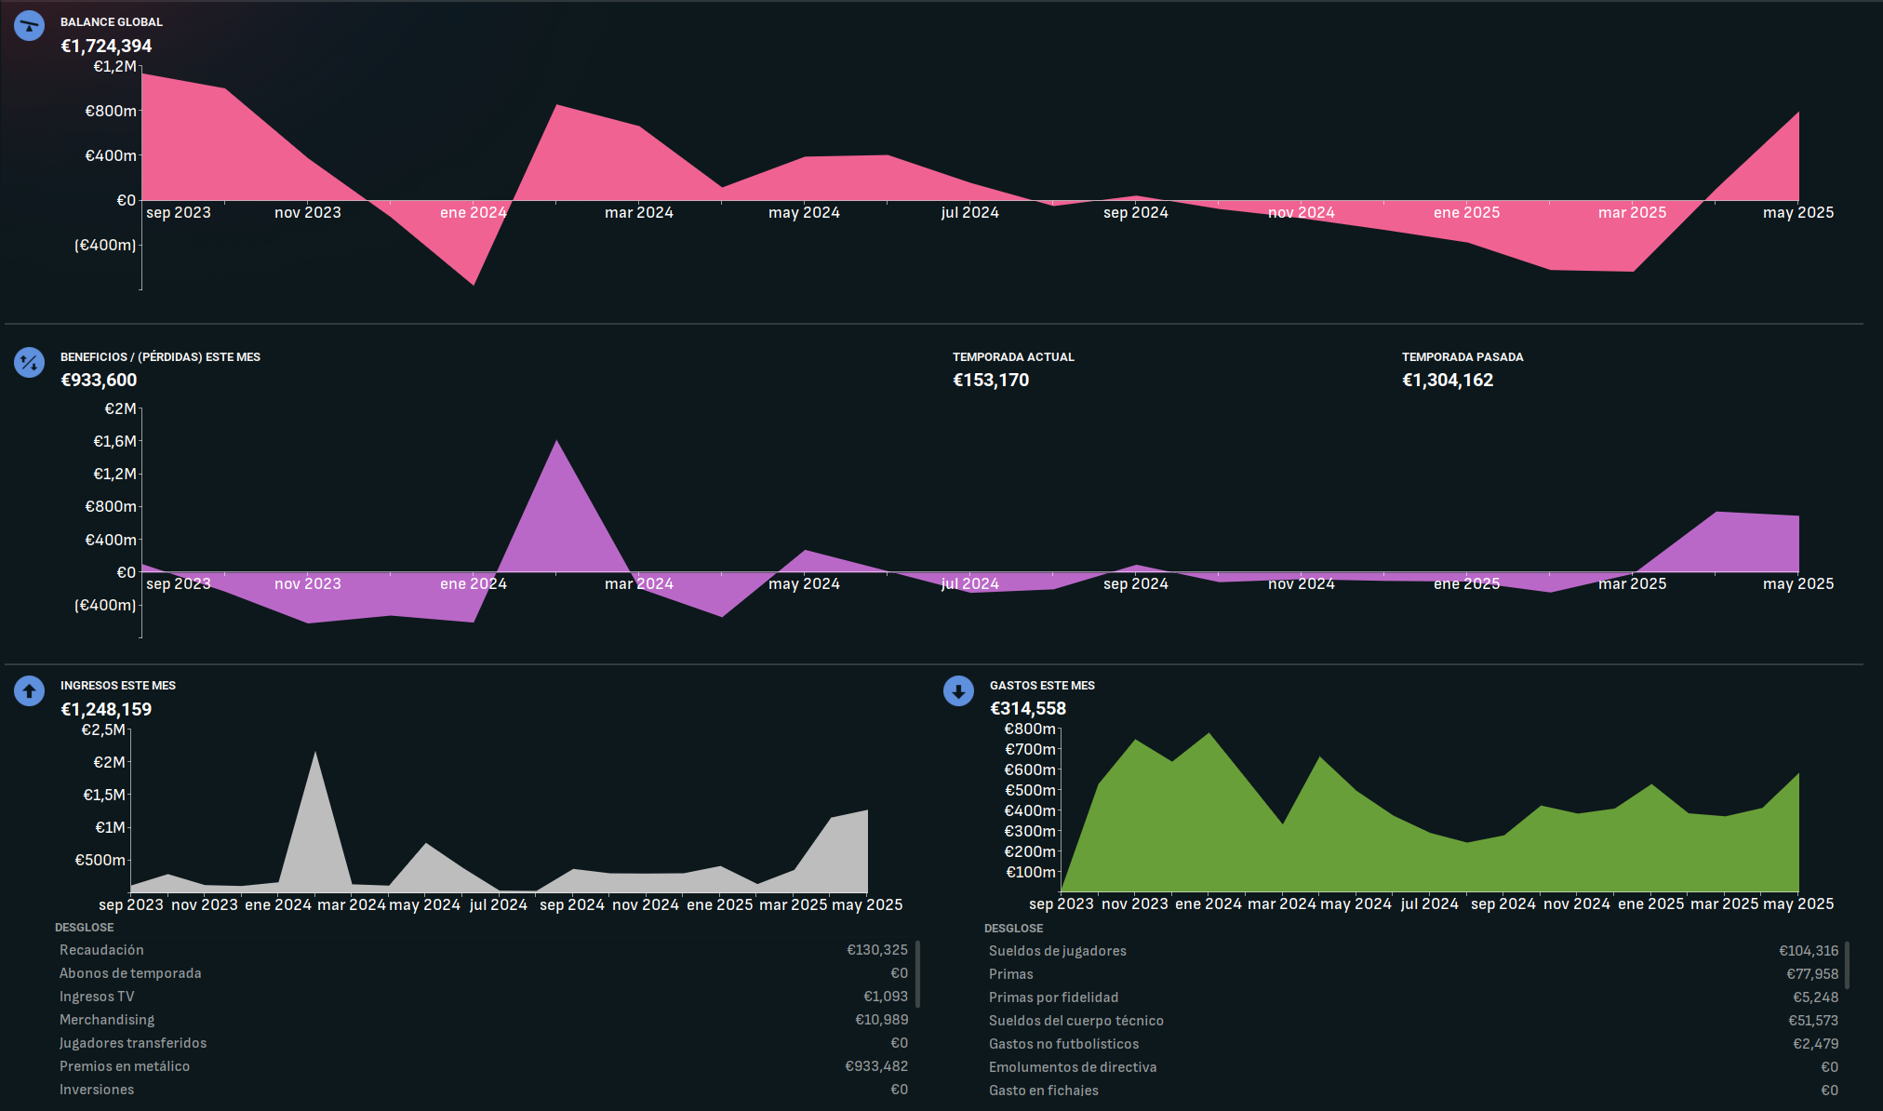This screenshot has width=1883, height=1111.
Task: Click the Gastos down-arrow icon
Action: (x=958, y=690)
